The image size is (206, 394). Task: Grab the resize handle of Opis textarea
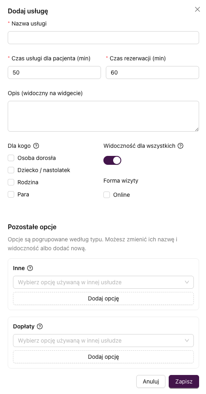pos(197,130)
